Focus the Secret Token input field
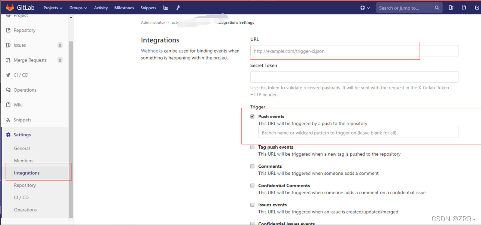This screenshot has height=225, width=481. coord(354,77)
